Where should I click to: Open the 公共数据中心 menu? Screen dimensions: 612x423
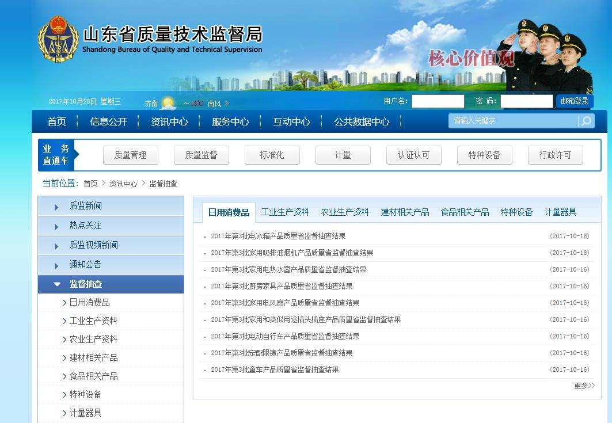click(x=361, y=121)
